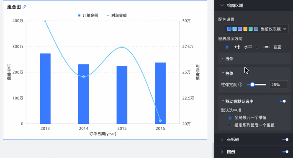293x158 pixels.
Task: Select the 垂直 radio button
Action: pos(257,47)
